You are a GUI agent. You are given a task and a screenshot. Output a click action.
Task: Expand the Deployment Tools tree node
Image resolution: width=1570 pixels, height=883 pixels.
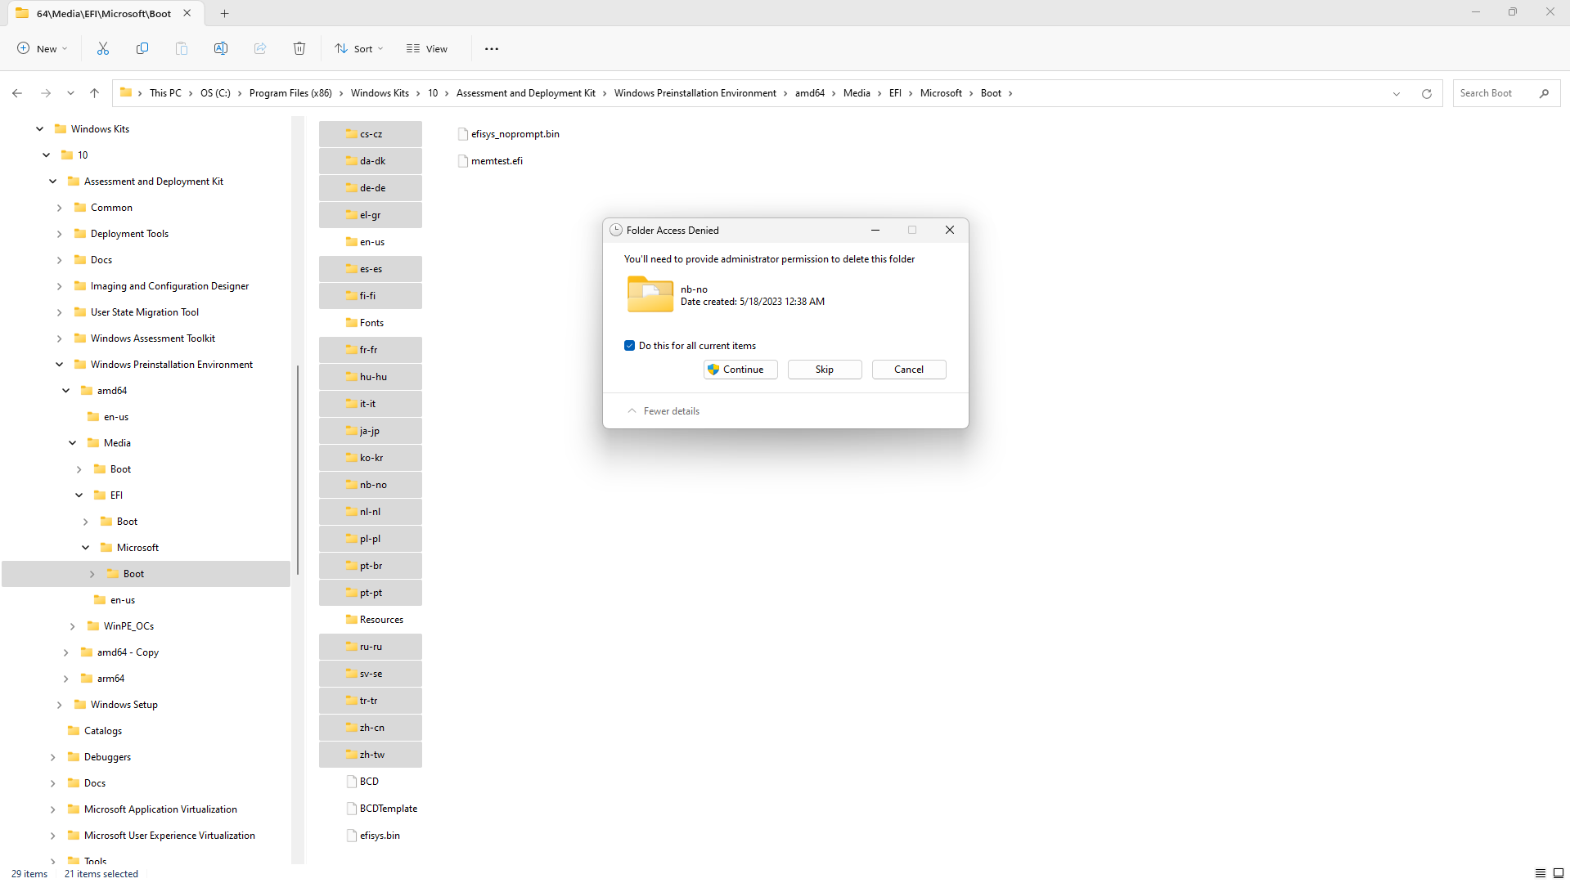click(x=59, y=234)
